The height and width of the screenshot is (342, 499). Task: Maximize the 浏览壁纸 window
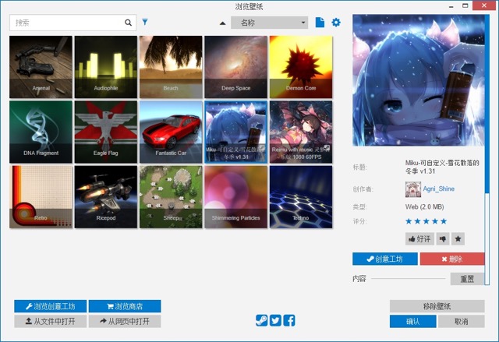[x=465, y=5]
